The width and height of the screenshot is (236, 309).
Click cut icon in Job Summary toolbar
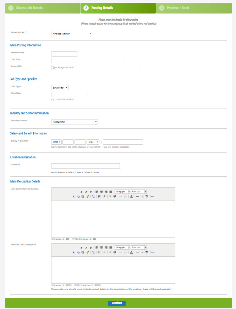click(x=73, y=196)
